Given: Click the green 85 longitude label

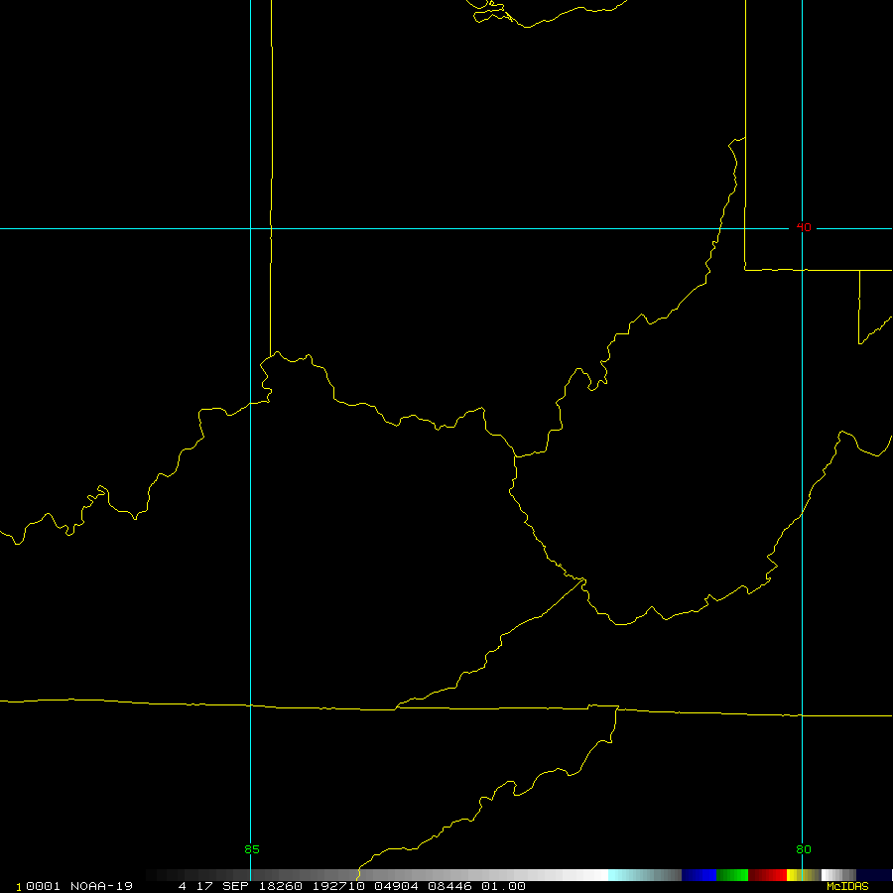Looking at the screenshot, I should (x=252, y=849).
